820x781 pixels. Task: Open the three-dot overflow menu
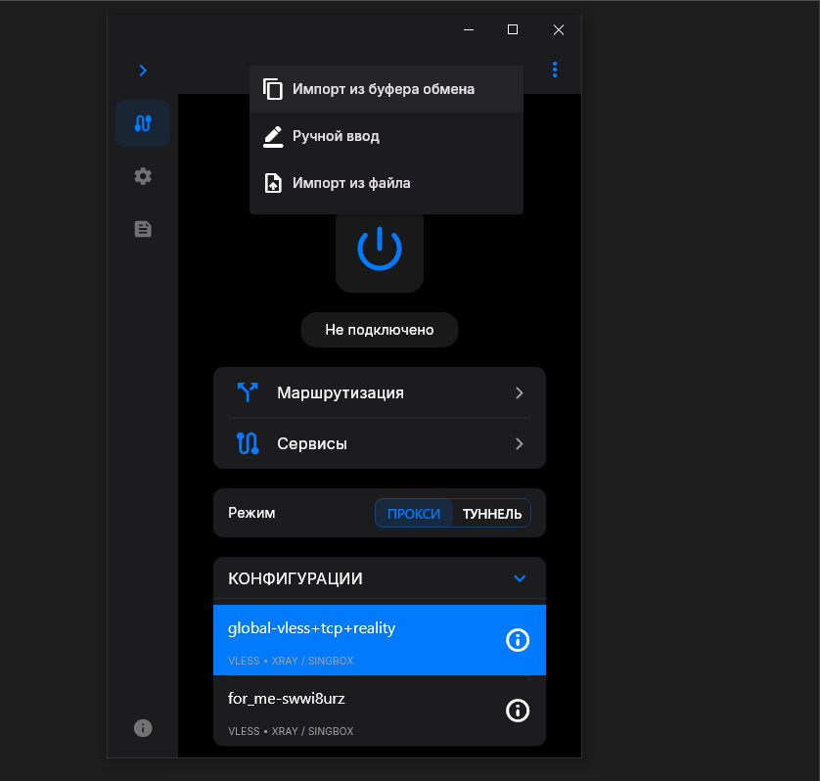click(555, 69)
